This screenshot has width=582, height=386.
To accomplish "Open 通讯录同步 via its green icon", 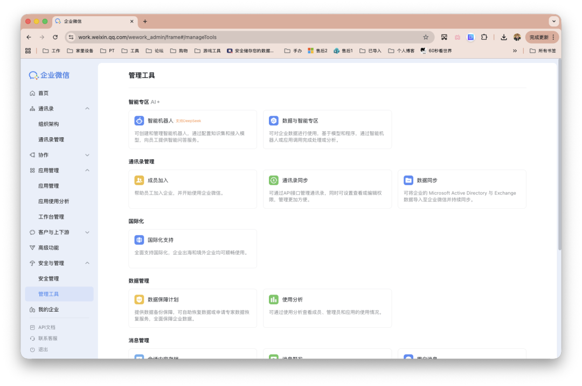I will click(274, 180).
